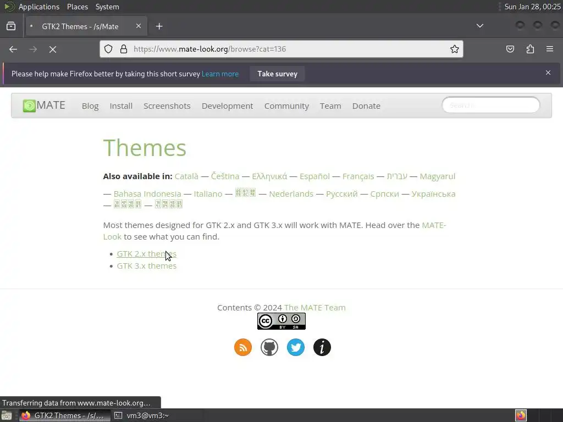Switch to the Nederlands translation

(x=291, y=194)
